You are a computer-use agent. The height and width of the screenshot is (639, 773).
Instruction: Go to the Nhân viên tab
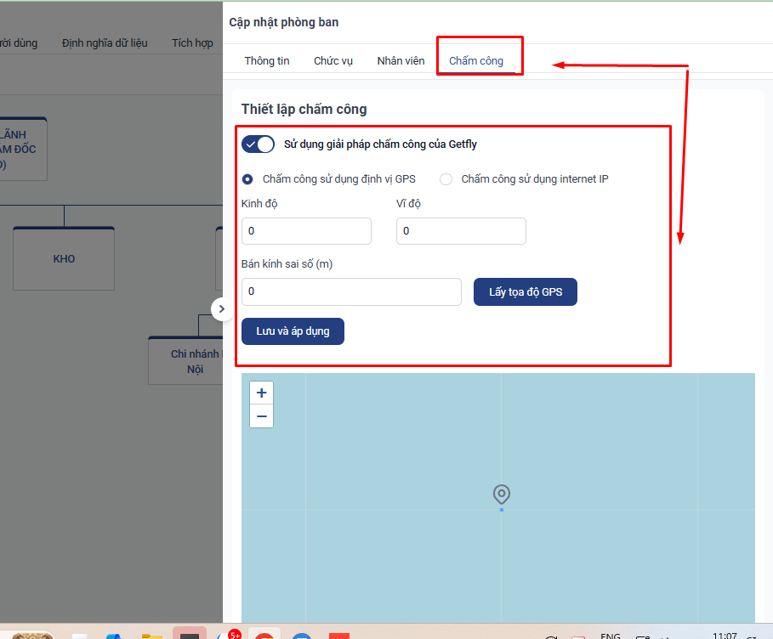point(401,61)
